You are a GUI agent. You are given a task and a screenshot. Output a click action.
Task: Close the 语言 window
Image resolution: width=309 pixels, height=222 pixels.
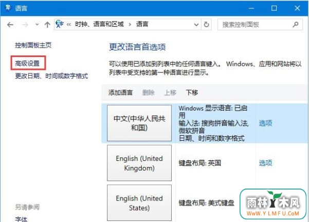pos(297,8)
